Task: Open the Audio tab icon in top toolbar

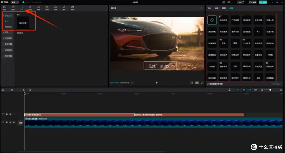Action: (13, 8)
